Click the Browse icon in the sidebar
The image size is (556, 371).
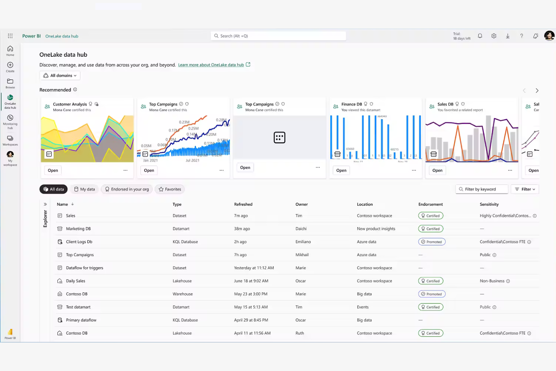tap(10, 83)
